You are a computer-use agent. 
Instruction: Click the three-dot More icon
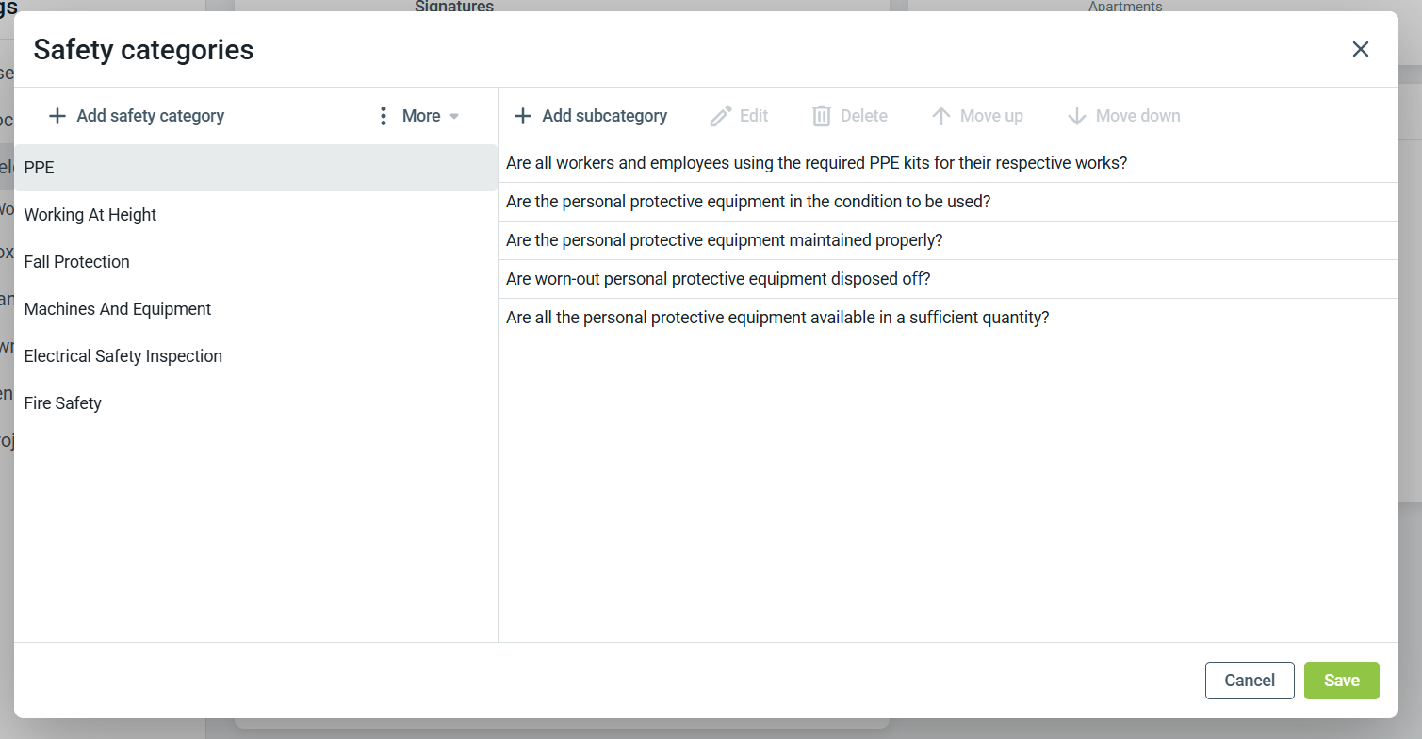[383, 116]
